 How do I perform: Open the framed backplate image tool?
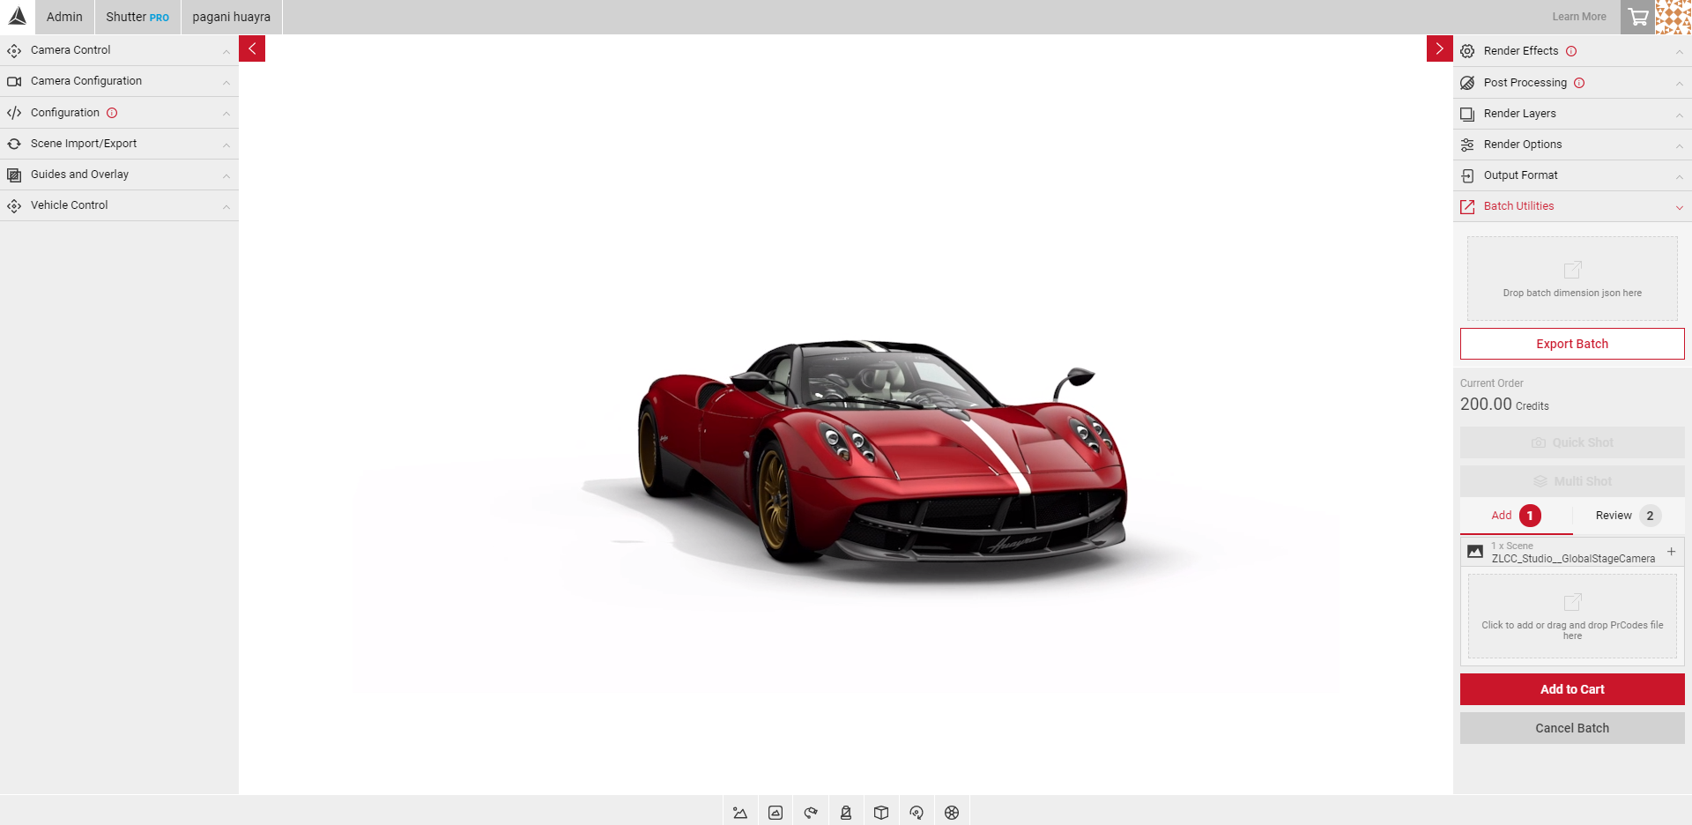click(775, 813)
